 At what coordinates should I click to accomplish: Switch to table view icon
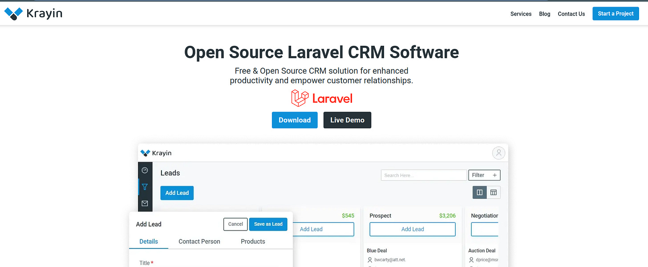click(493, 192)
